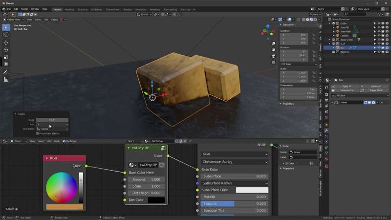Toggle camera view icon in viewport
The height and width of the screenshot is (220, 391).
pyautogui.click(x=273, y=56)
